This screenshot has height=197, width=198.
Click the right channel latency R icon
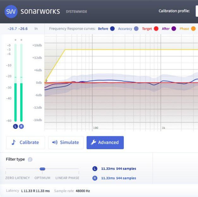tap(95, 178)
